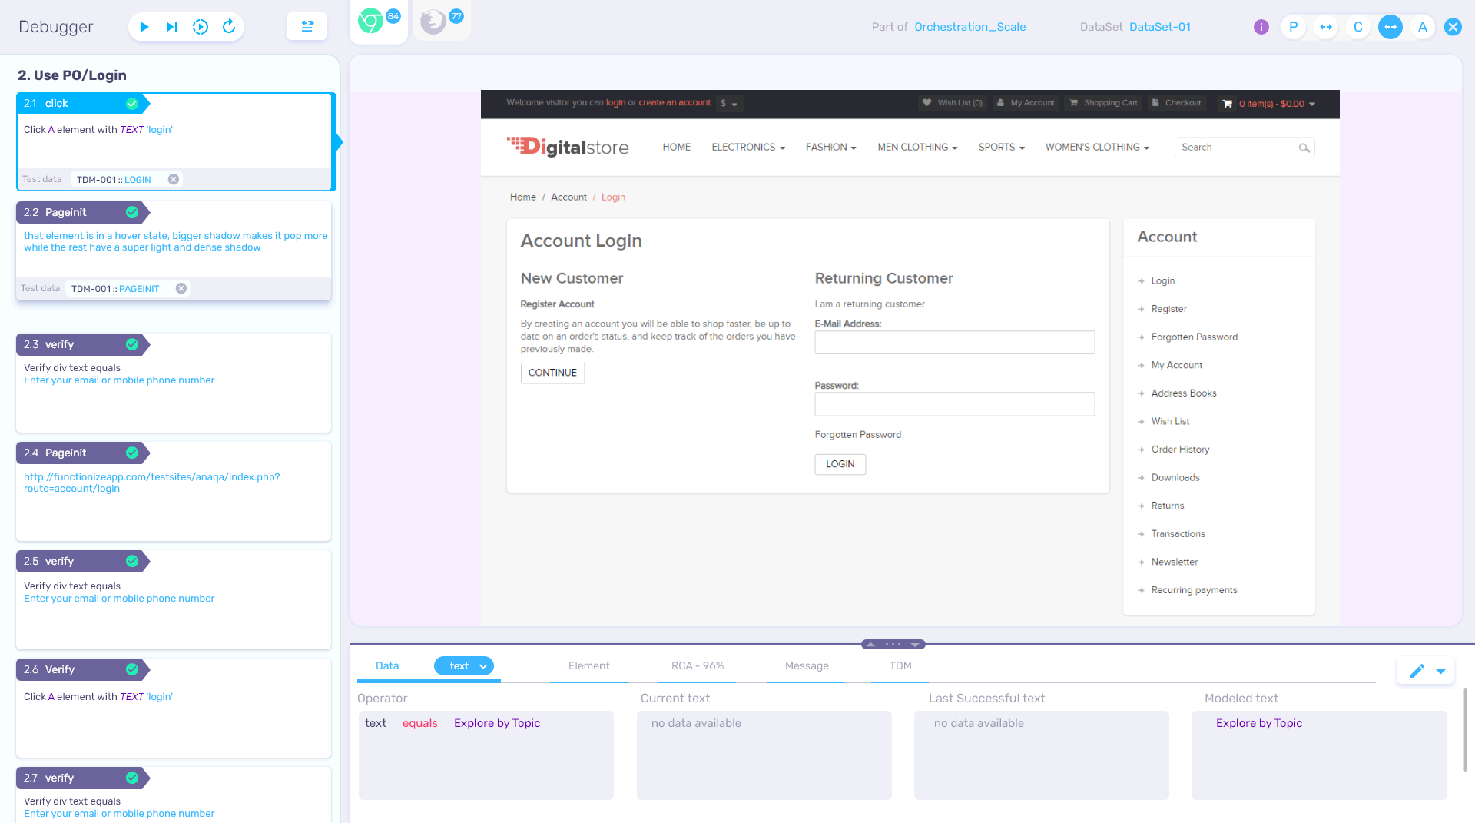
Task: Remove the TDM-001 LOGIN test data tag
Action: point(174,179)
